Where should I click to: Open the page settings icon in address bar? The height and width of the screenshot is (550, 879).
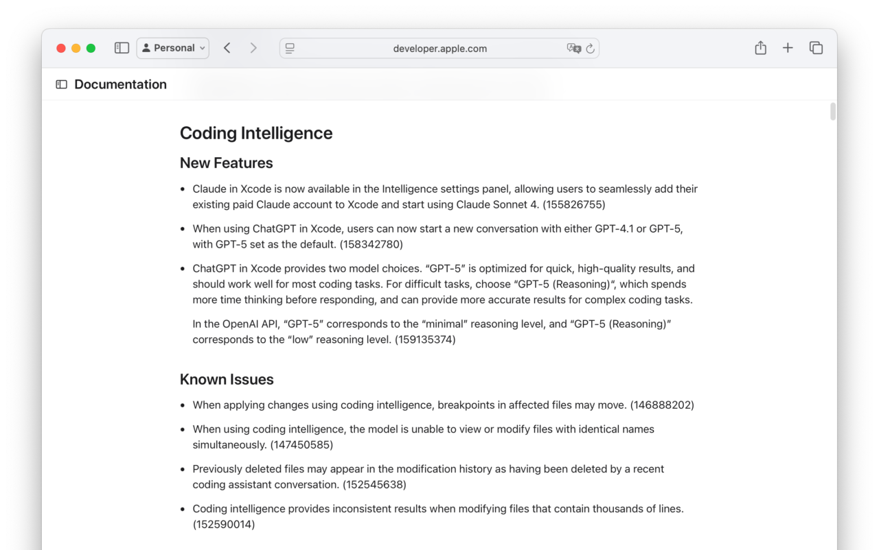pos(289,48)
